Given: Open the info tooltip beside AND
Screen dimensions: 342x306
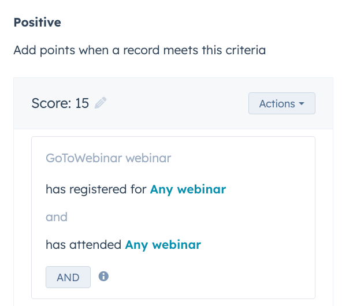Looking at the screenshot, I should (x=103, y=277).
